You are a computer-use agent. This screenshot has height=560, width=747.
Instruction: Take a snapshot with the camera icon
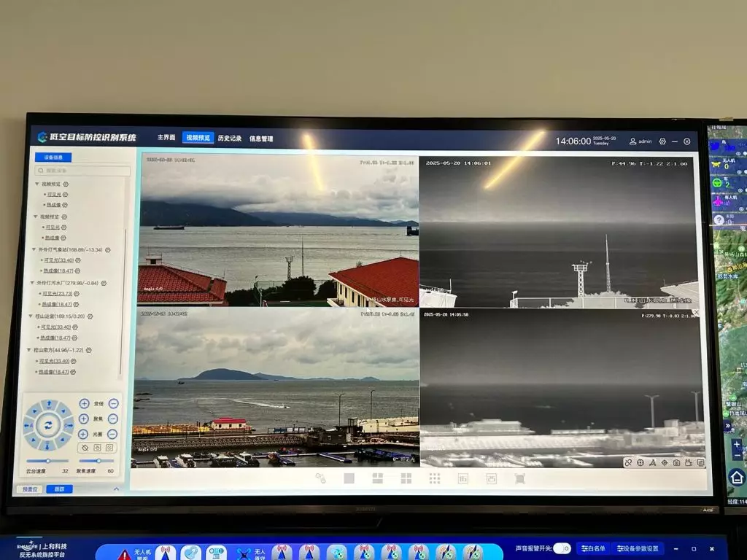676,462
